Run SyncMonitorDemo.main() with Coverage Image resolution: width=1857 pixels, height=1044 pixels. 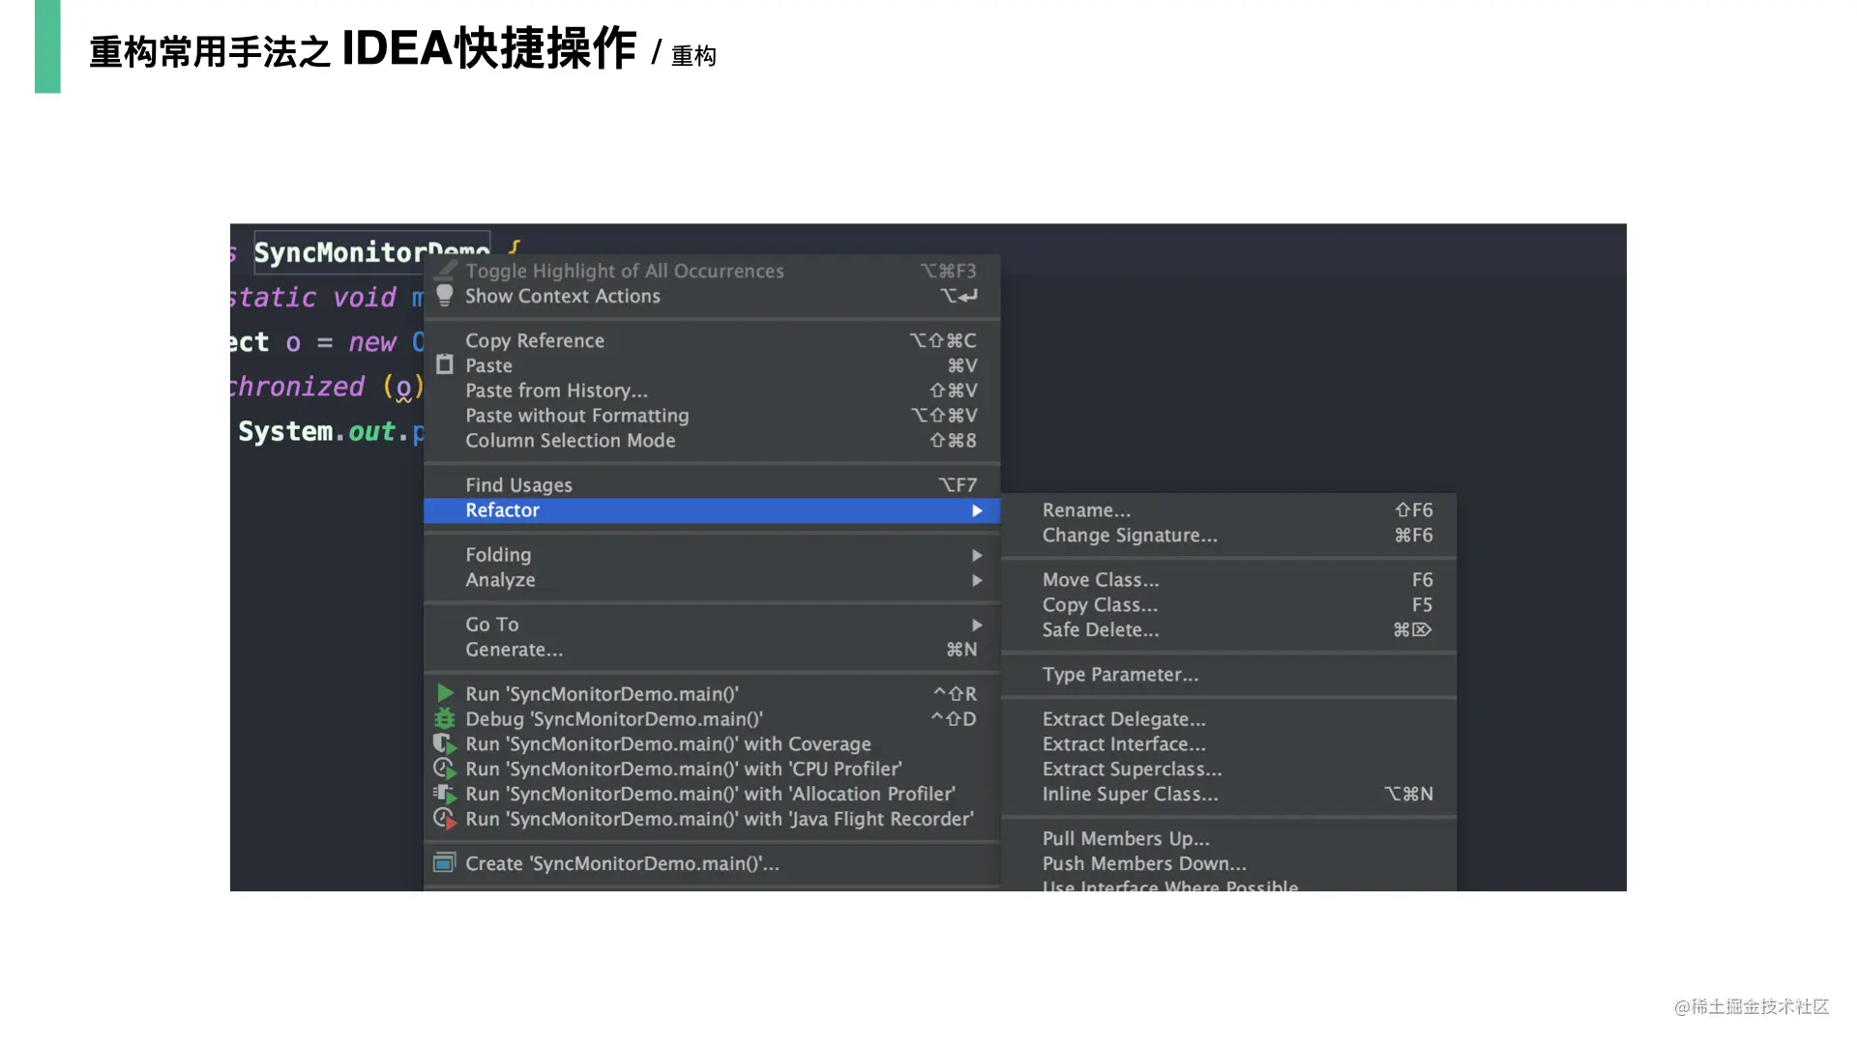[x=712, y=744]
